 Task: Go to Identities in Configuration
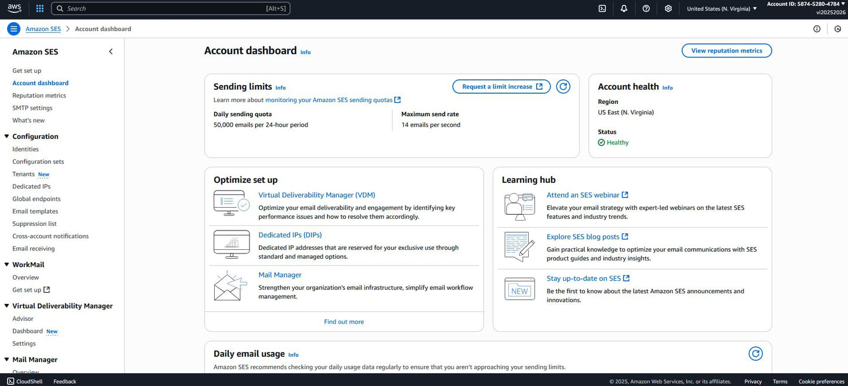25,149
